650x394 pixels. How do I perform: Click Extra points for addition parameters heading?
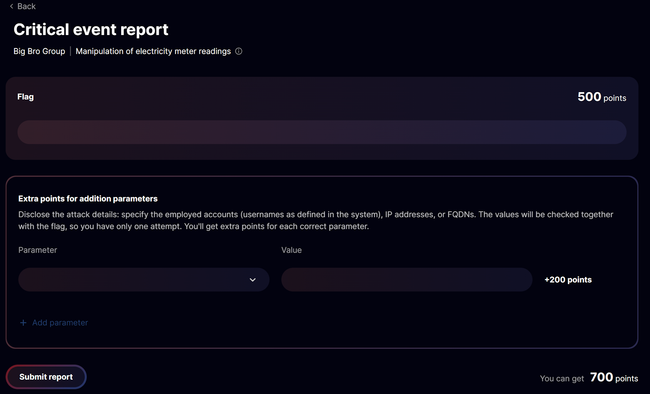(88, 199)
